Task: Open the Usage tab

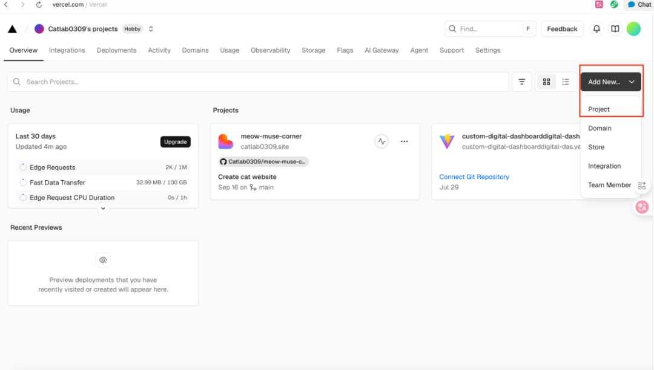Action: pyautogui.click(x=230, y=50)
